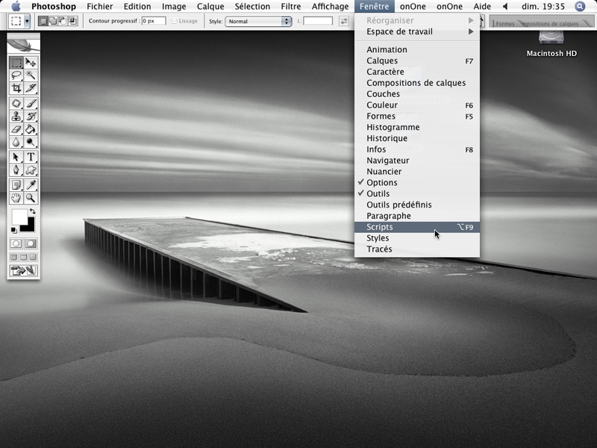Choose Add to selection mode
597x448 pixels.
coord(53,21)
